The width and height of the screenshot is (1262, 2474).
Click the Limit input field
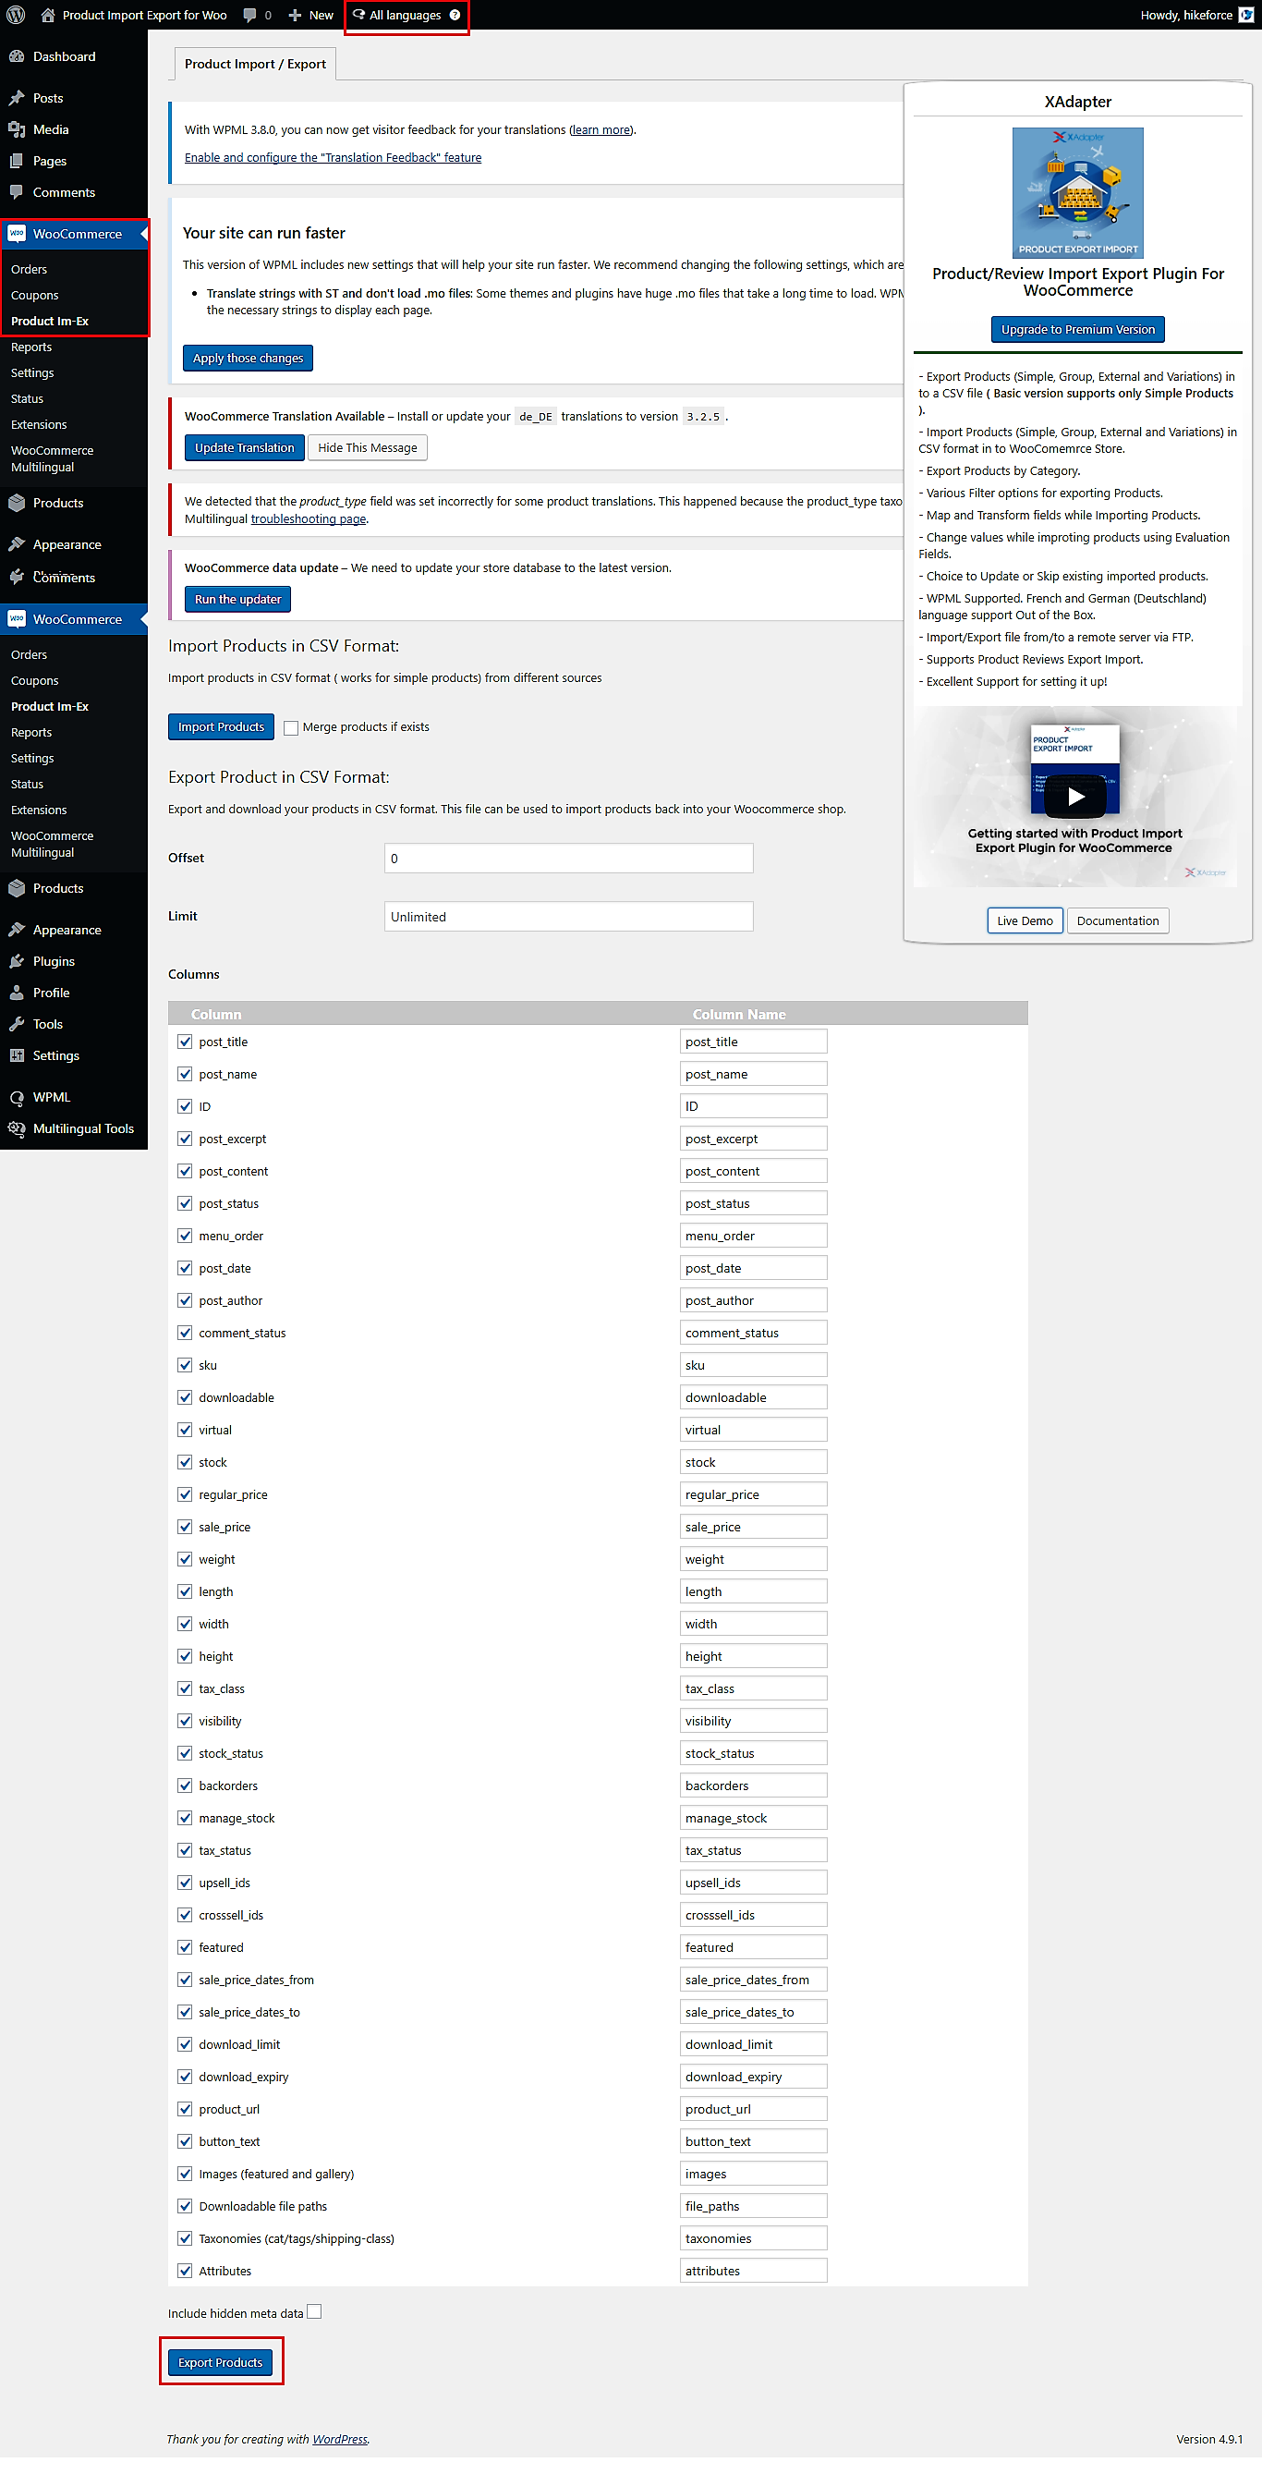click(568, 916)
